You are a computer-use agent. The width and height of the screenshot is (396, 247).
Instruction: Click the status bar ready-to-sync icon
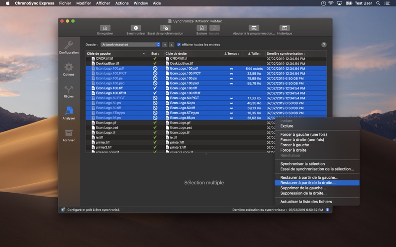(63, 209)
